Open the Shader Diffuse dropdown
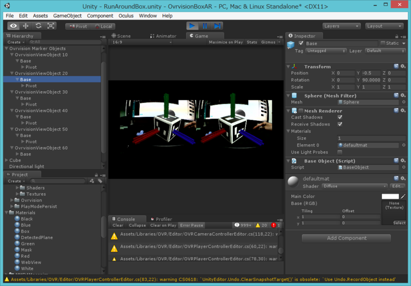This screenshot has width=411, height=286. click(354, 186)
